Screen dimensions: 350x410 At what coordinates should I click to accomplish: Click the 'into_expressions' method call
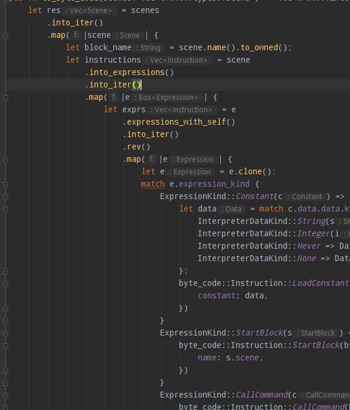coord(127,73)
